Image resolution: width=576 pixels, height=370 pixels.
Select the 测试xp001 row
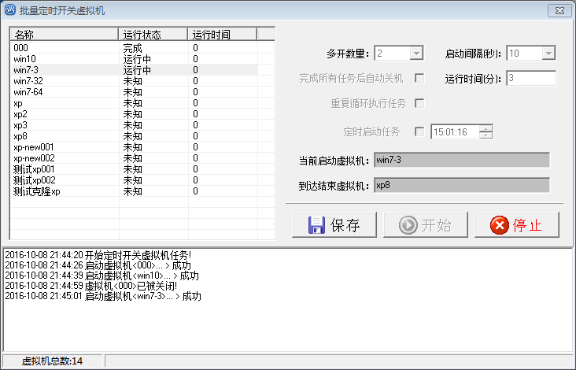134,169
